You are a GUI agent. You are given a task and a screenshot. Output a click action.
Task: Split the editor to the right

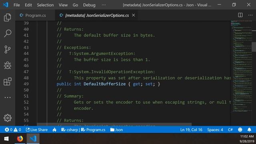point(240,15)
